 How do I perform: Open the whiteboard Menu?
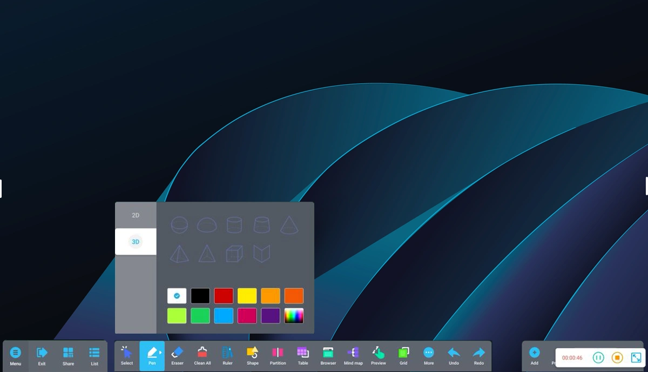[x=16, y=355]
